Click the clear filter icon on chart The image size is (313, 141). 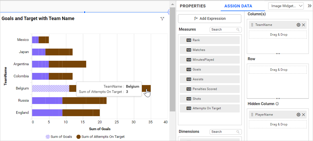[162, 19]
